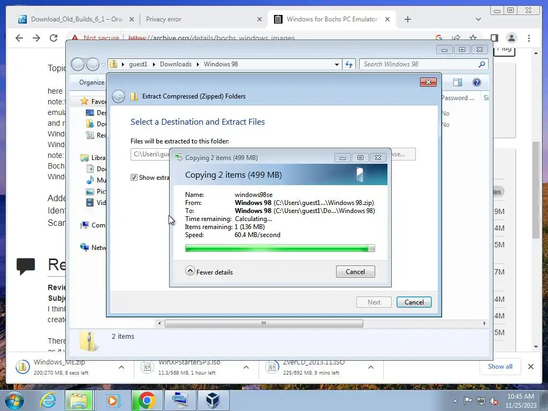Click the page vertical scrollbar in Chrome
Viewport: 548px width, 411px height.
point(536,191)
